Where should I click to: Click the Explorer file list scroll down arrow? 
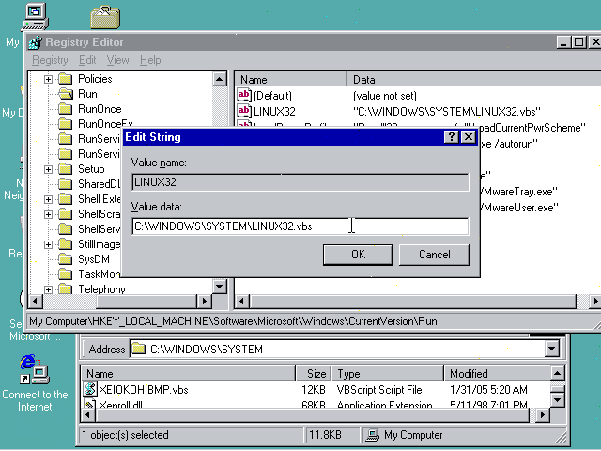click(557, 400)
